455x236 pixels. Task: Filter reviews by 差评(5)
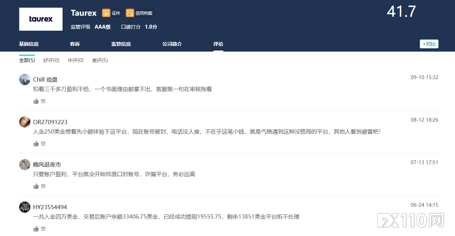100,60
